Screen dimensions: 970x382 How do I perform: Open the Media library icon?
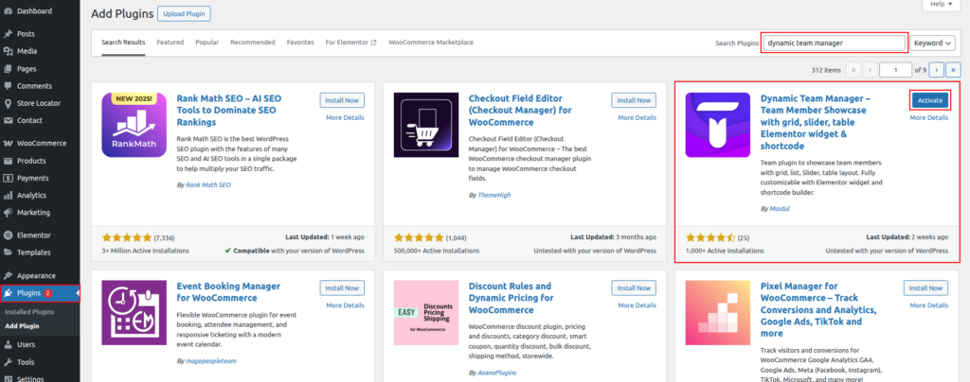coord(8,51)
